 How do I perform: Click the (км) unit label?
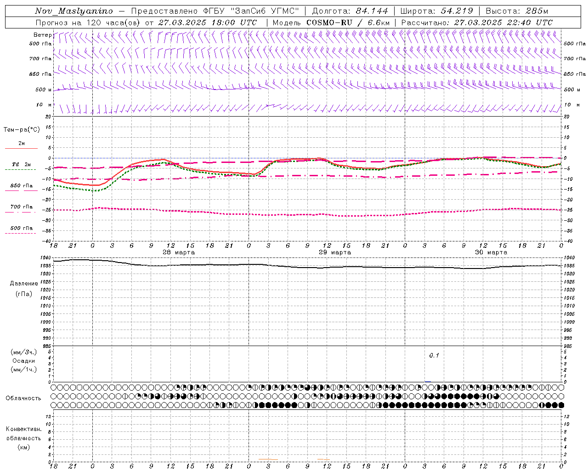coord(24,447)
